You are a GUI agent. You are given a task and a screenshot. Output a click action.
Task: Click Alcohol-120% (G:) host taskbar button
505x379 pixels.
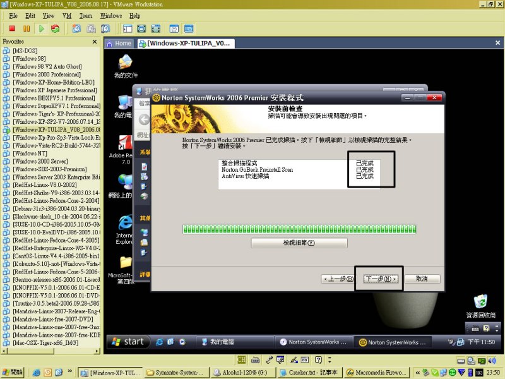point(244,373)
